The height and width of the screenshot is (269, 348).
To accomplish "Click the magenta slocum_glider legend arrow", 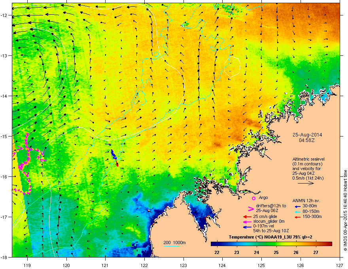I will point(247,222).
